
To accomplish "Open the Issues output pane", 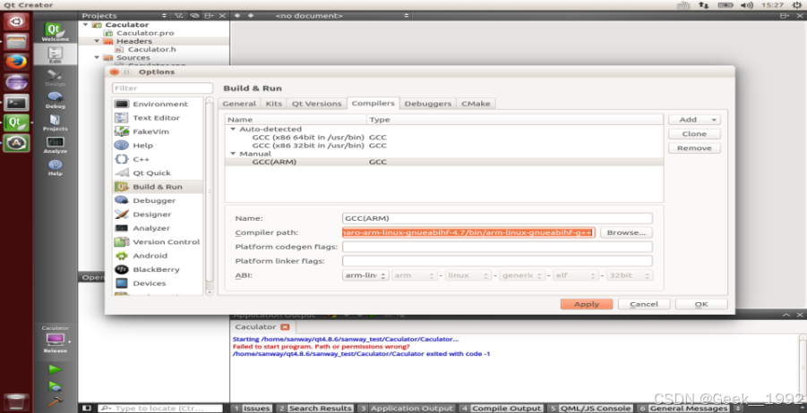I will point(252,408).
